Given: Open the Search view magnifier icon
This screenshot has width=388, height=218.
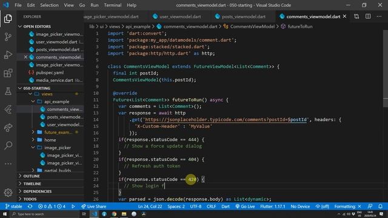Looking at the screenshot, I should [x=8, y=145].
